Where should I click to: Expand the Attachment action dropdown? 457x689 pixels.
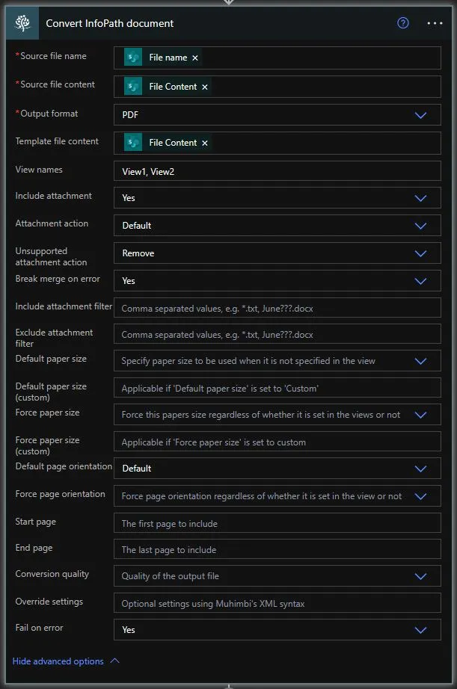pyautogui.click(x=420, y=226)
